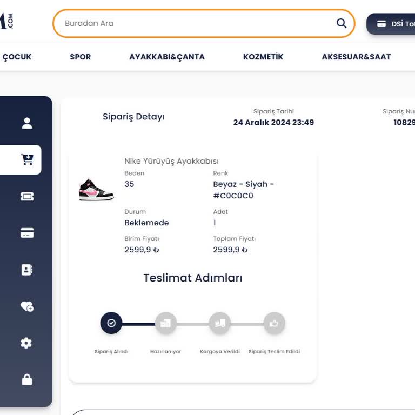Click the order date 24 Aralık 2024 23:49

click(x=273, y=122)
